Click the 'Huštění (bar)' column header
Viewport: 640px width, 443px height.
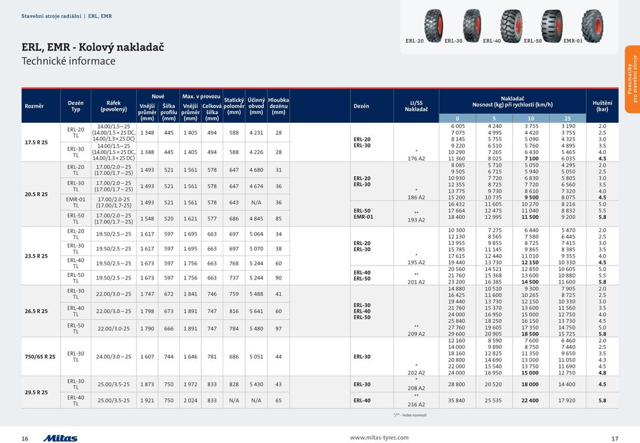(x=602, y=106)
